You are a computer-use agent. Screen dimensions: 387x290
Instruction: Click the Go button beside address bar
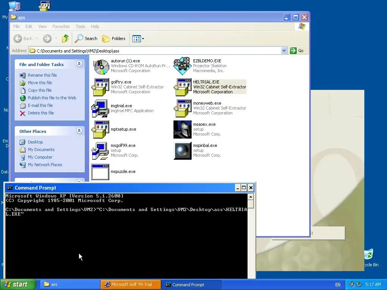coord(297,51)
